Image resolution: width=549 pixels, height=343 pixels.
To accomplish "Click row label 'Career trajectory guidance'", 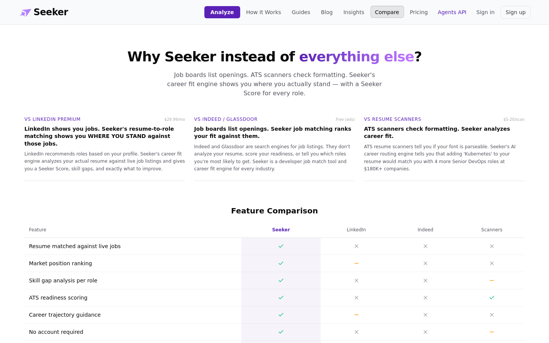I will 65,315.
